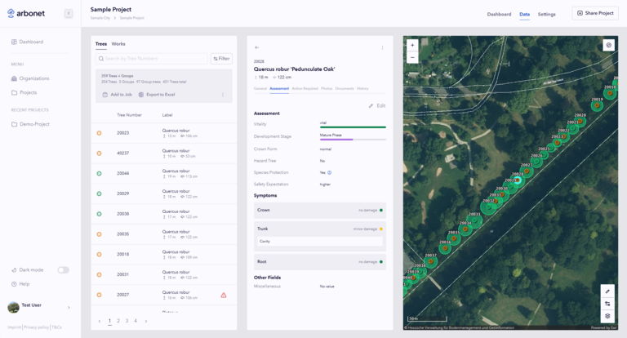The width and height of the screenshot is (627, 338).
Task: Open the map layer settings gear
Action: [607, 316]
